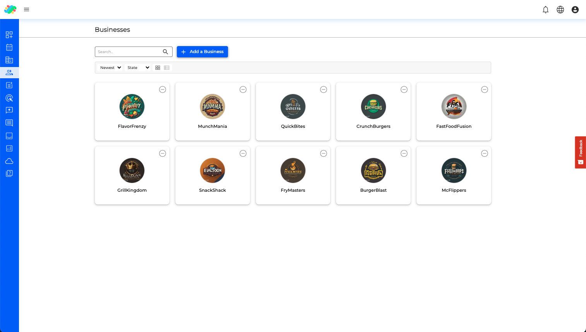This screenshot has width=586, height=332.
Task: Click the globe language icon
Action: point(560,10)
